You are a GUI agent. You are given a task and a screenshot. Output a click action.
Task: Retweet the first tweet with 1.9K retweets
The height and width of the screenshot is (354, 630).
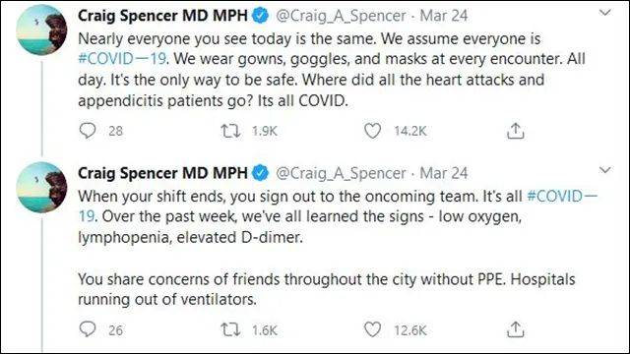pos(230,131)
